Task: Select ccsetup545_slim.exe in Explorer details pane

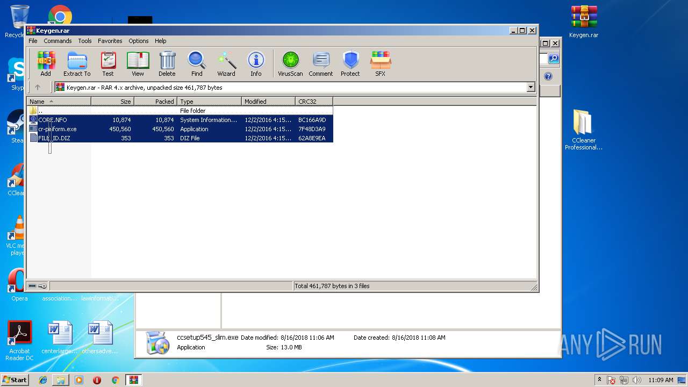Action: [207, 338]
